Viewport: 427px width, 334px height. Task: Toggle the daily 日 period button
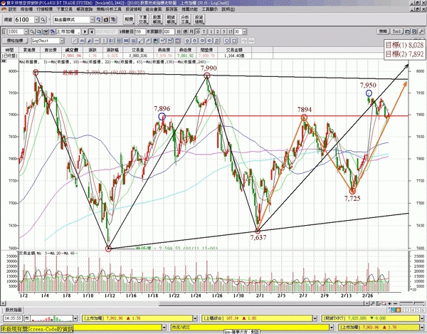(x=179, y=32)
